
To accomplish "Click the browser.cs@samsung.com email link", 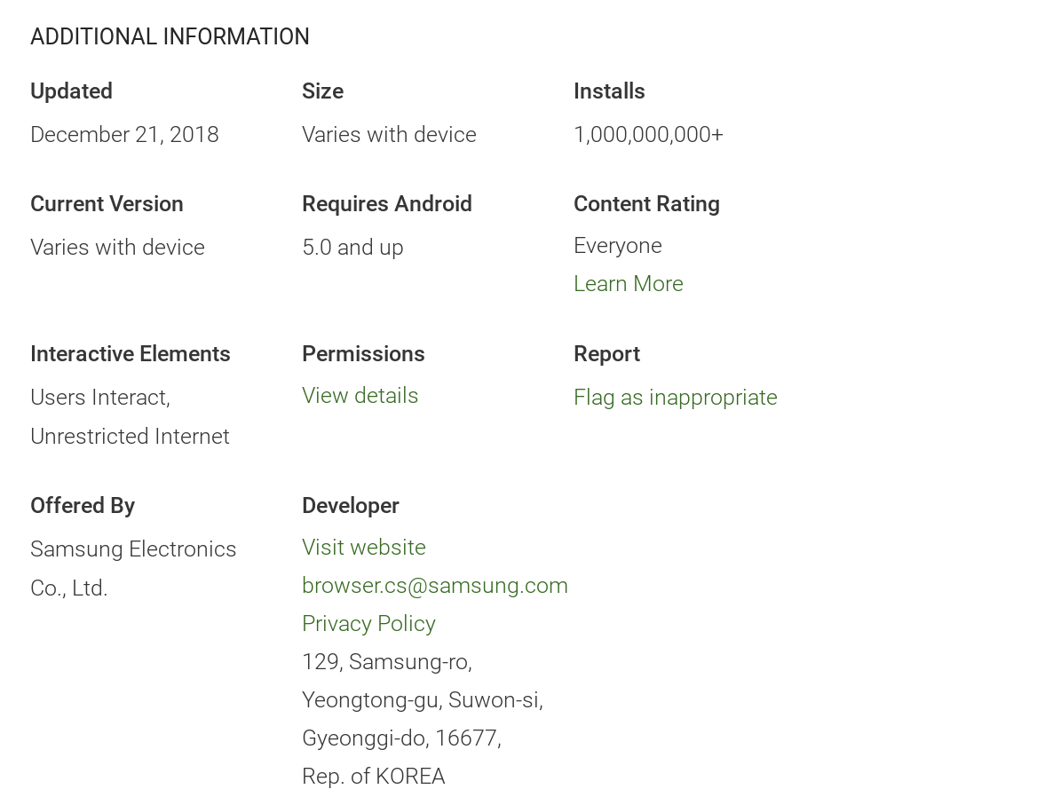I will tap(434, 586).
